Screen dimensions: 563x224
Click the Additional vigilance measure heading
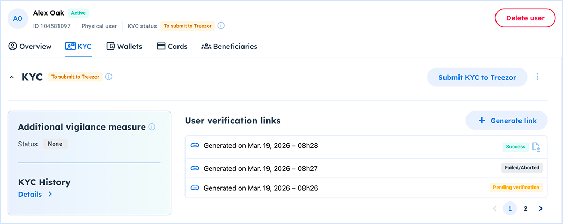click(82, 127)
